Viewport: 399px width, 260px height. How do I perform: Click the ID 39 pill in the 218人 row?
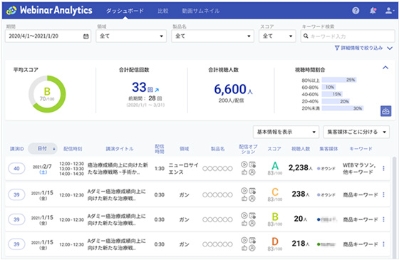click(16, 244)
